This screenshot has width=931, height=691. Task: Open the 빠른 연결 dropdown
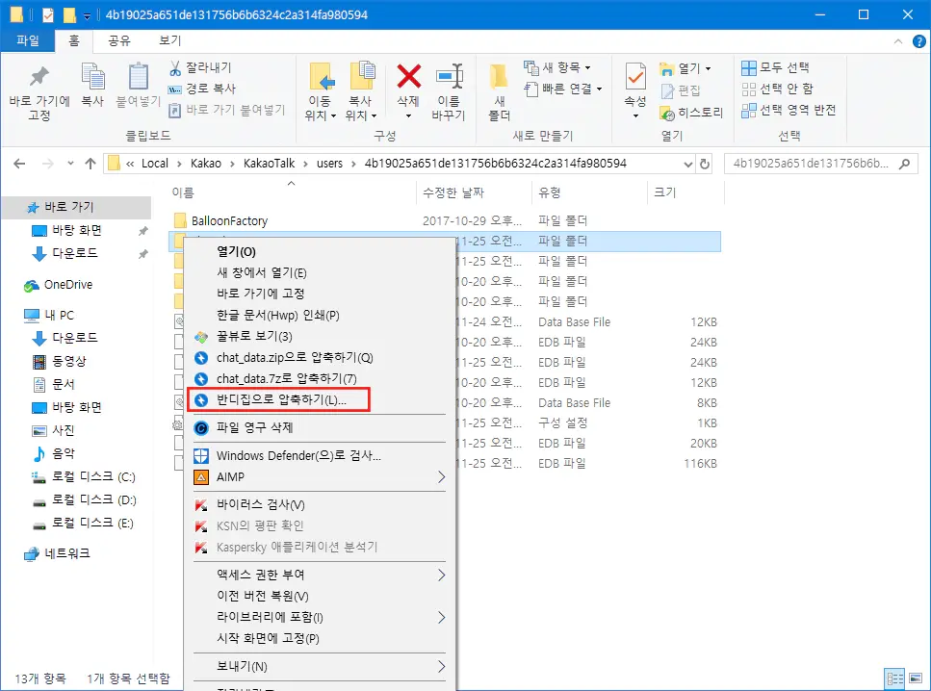(563, 89)
